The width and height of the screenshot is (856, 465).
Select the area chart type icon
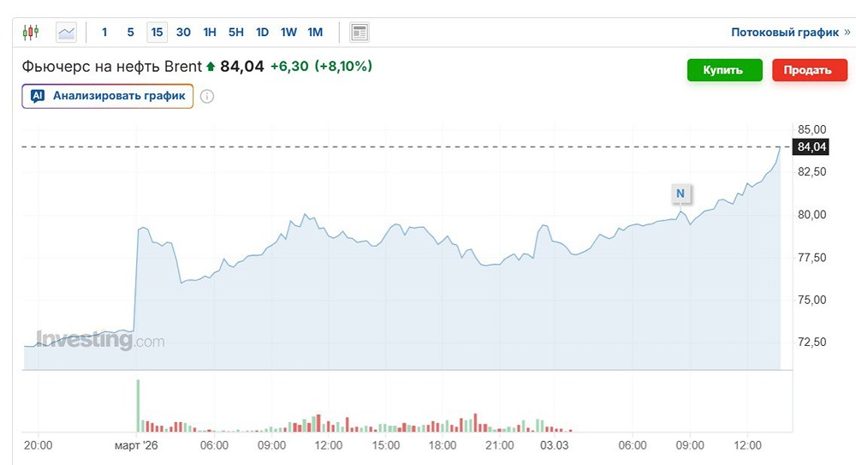click(66, 33)
